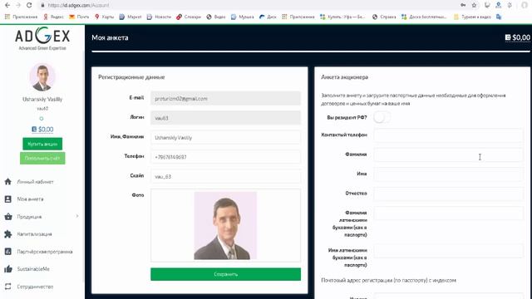Click the Логин field
This screenshot has height=299, width=532.
click(x=225, y=118)
